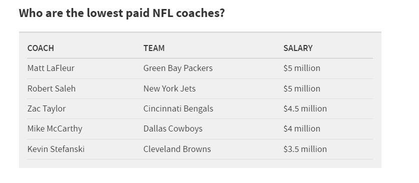Image resolution: width=419 pixels, height=183 pixels.
Task: Select the New York Jets cell
Action: (169, 88)
